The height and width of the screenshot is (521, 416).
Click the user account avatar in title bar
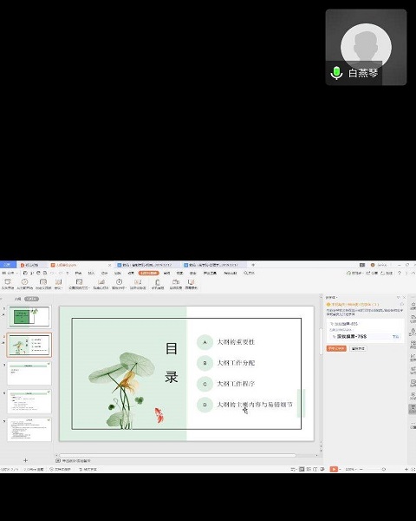(x=372, y=265)
